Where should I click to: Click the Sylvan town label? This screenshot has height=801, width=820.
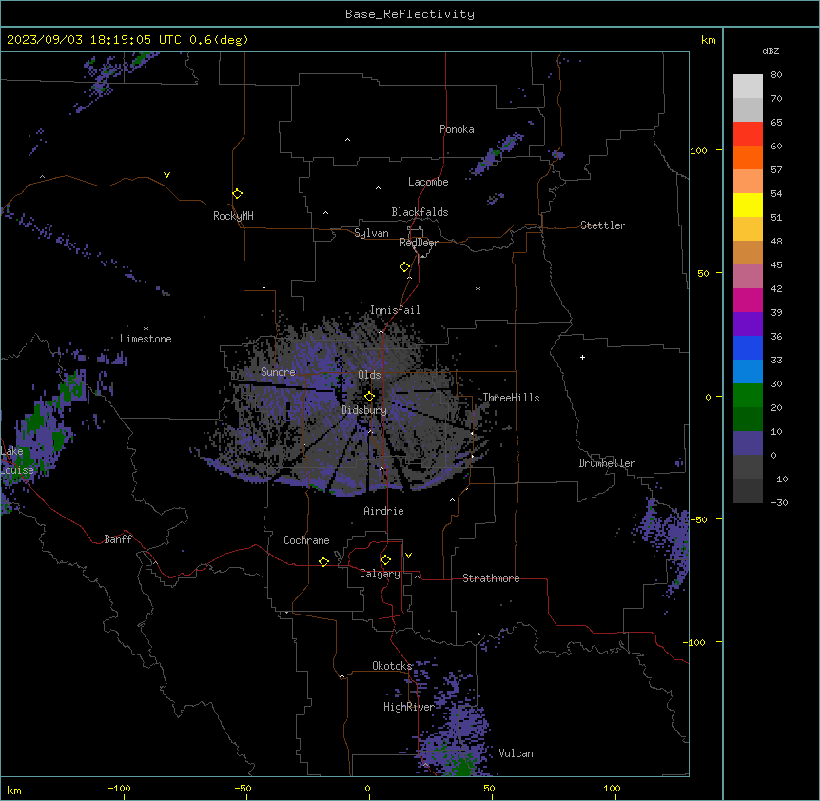coord(371,233)
